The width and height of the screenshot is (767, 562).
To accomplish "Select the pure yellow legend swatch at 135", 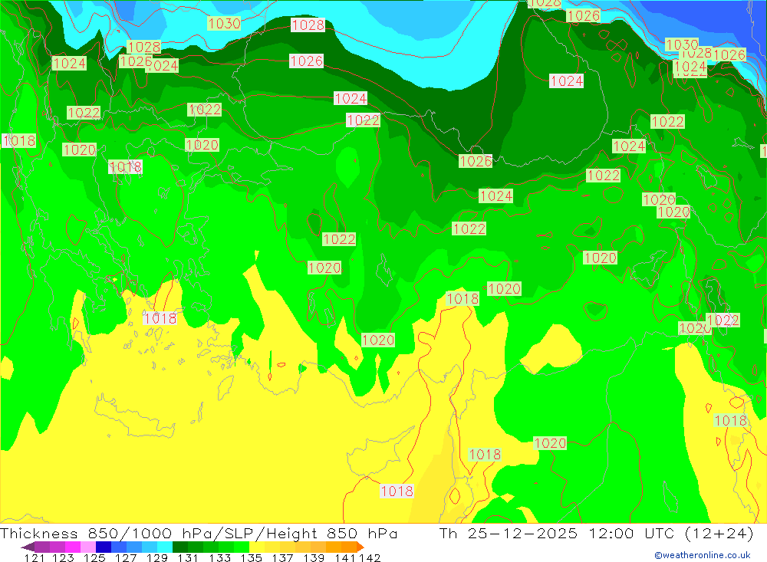I will tap(257, 547).
